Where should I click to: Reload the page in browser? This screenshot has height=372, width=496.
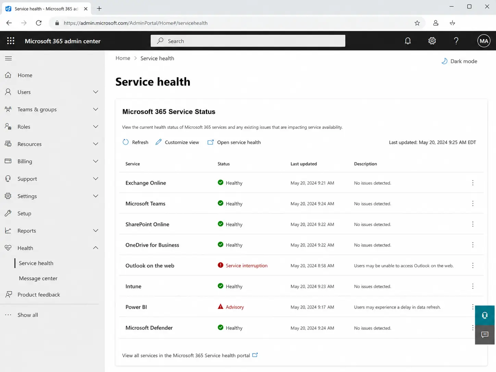coord(39,23)
